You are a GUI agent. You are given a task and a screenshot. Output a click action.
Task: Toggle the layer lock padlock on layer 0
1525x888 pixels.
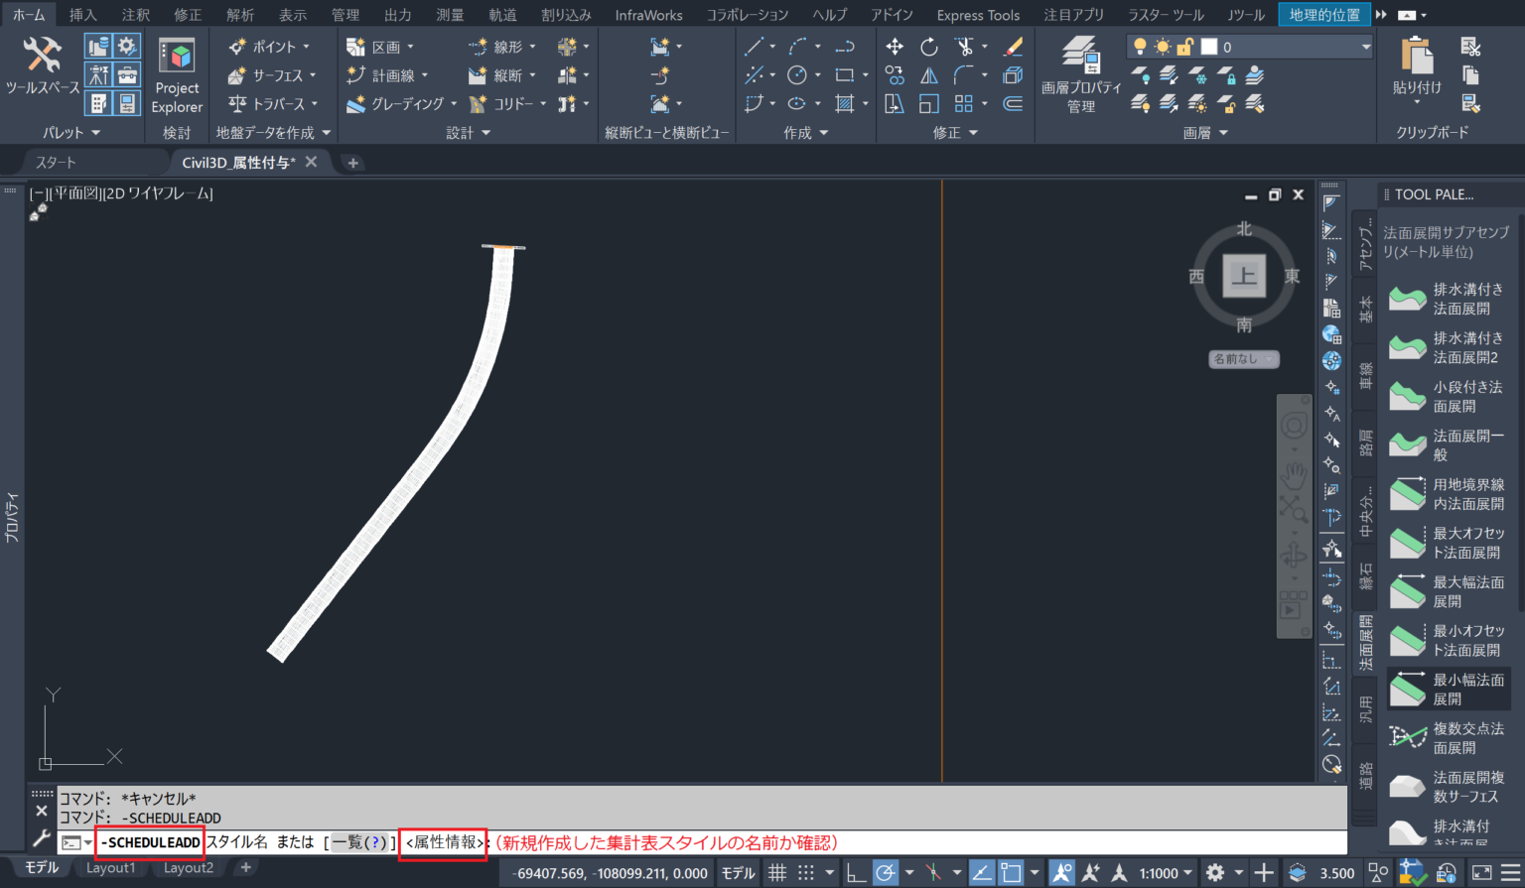pyautogui.click(x=1183, y=46)
